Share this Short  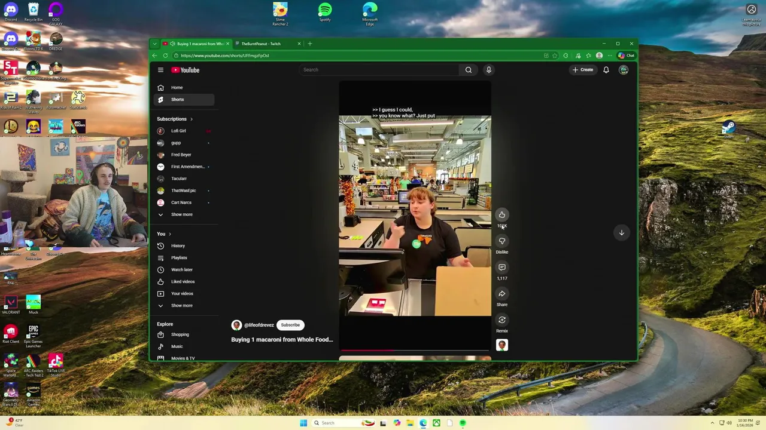502,294
